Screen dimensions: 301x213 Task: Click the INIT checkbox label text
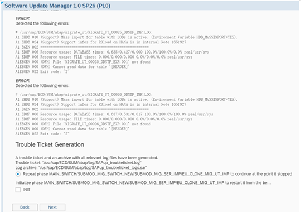[26, 190]
